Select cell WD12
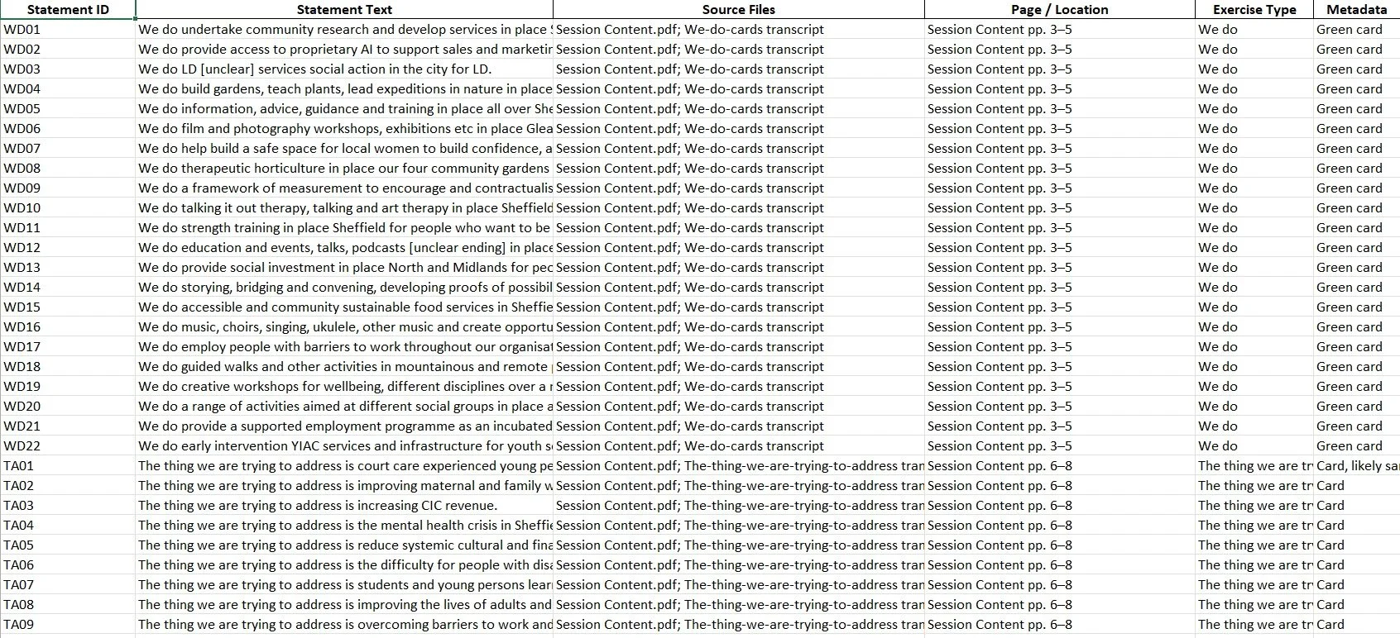Screen dimensions: 1400x638 [x=68, y=247]
